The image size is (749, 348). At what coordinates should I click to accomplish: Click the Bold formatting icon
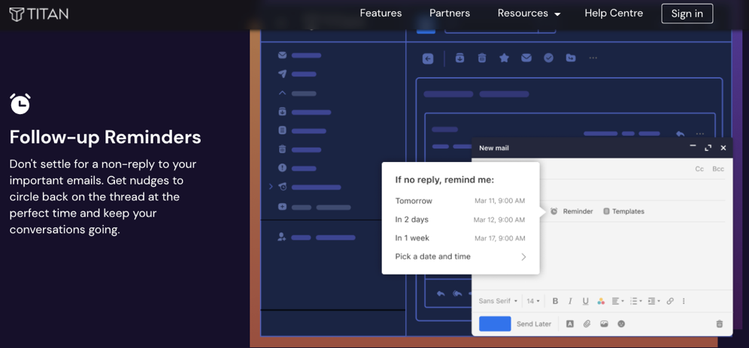click(555, 301)
